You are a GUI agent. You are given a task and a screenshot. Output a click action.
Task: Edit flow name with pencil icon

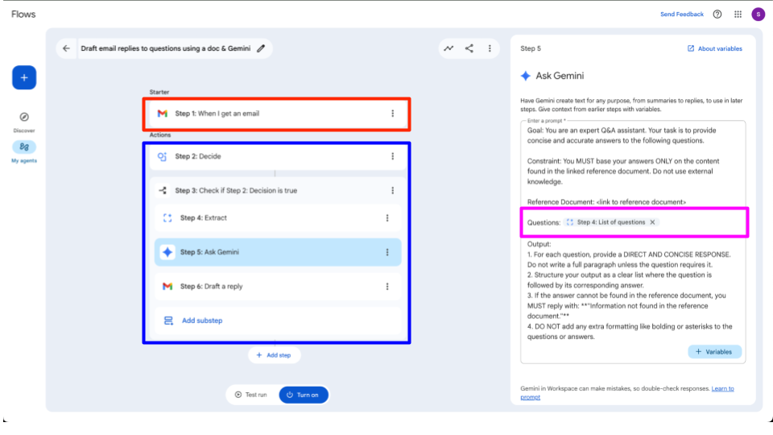coord(260,48)
